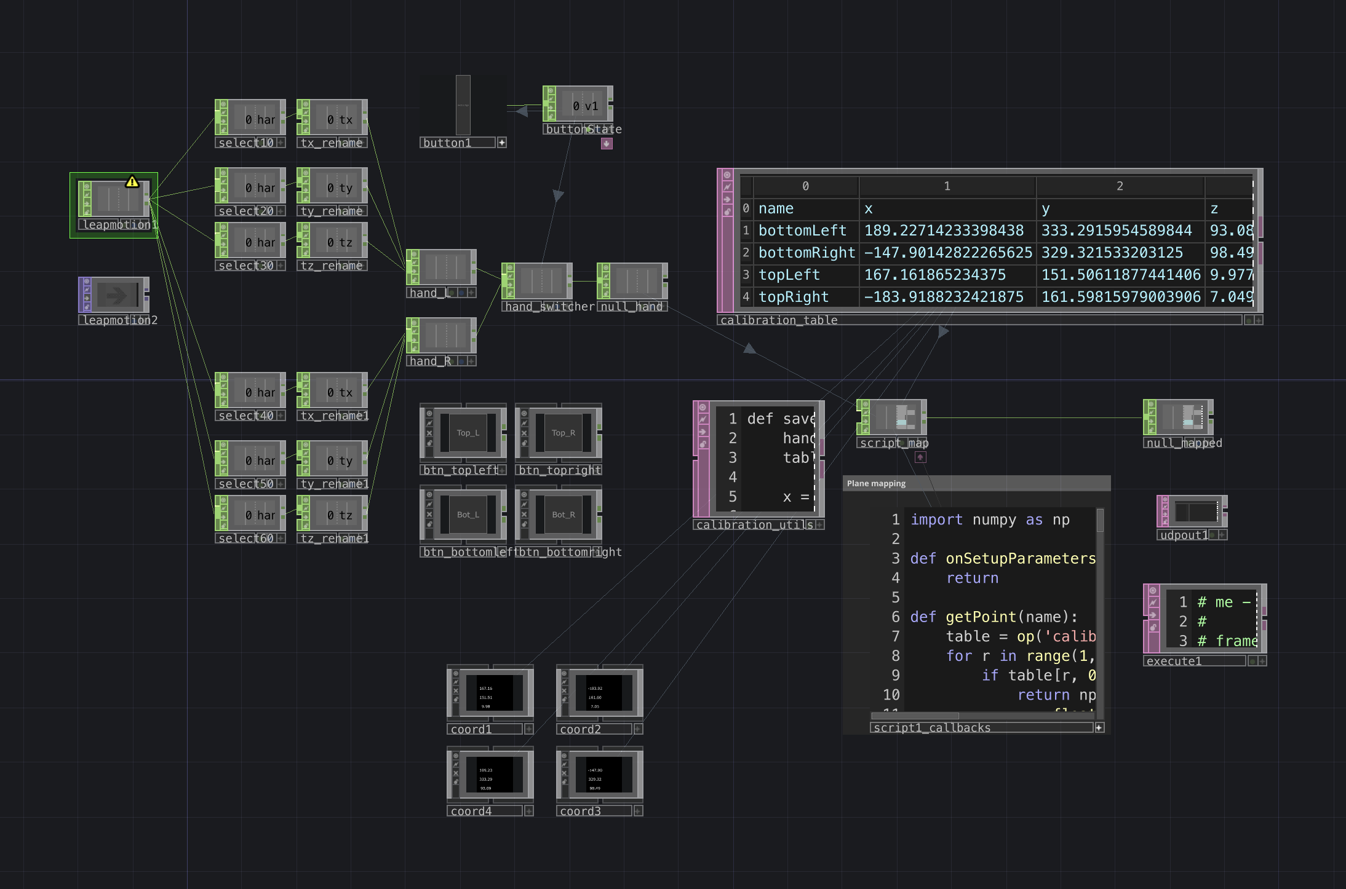Click plus icon beside script1_callbacks name
1346x889 pixels.
tap(1099, 727)
